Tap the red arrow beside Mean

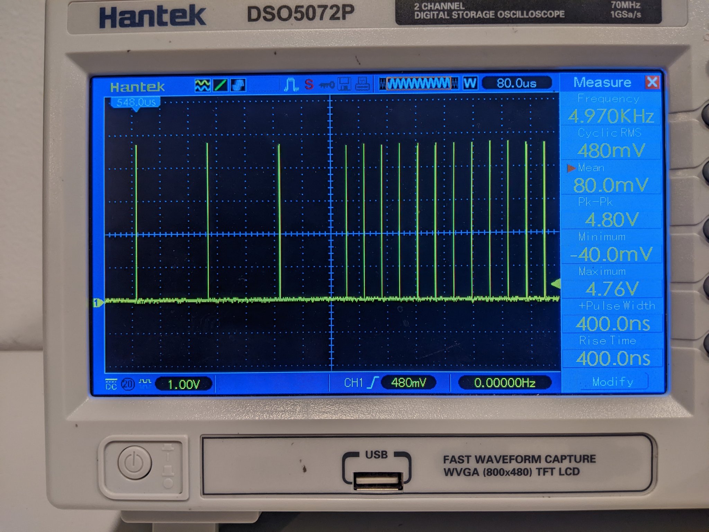click(x=571, y=168)
